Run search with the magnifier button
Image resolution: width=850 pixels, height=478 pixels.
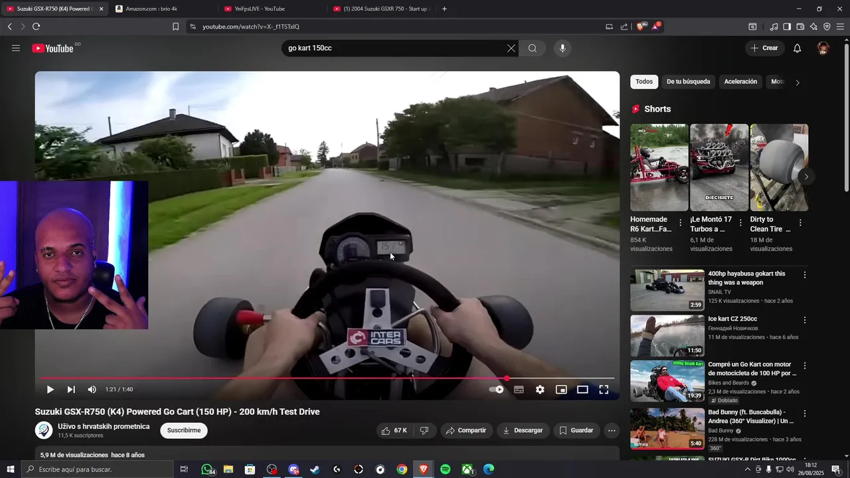click(533, 48)
